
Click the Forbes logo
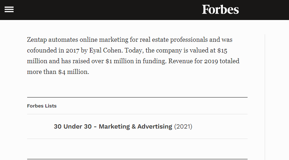220,10
